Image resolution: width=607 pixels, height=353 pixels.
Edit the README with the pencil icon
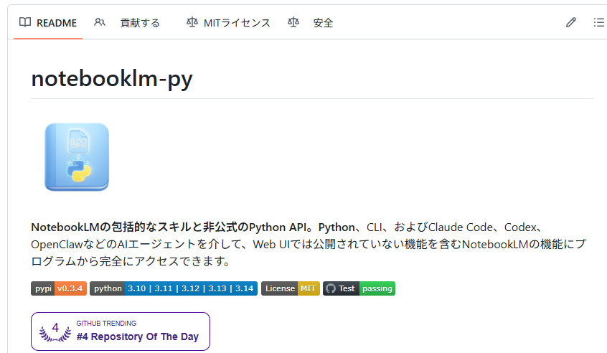[x=571, y=22]
